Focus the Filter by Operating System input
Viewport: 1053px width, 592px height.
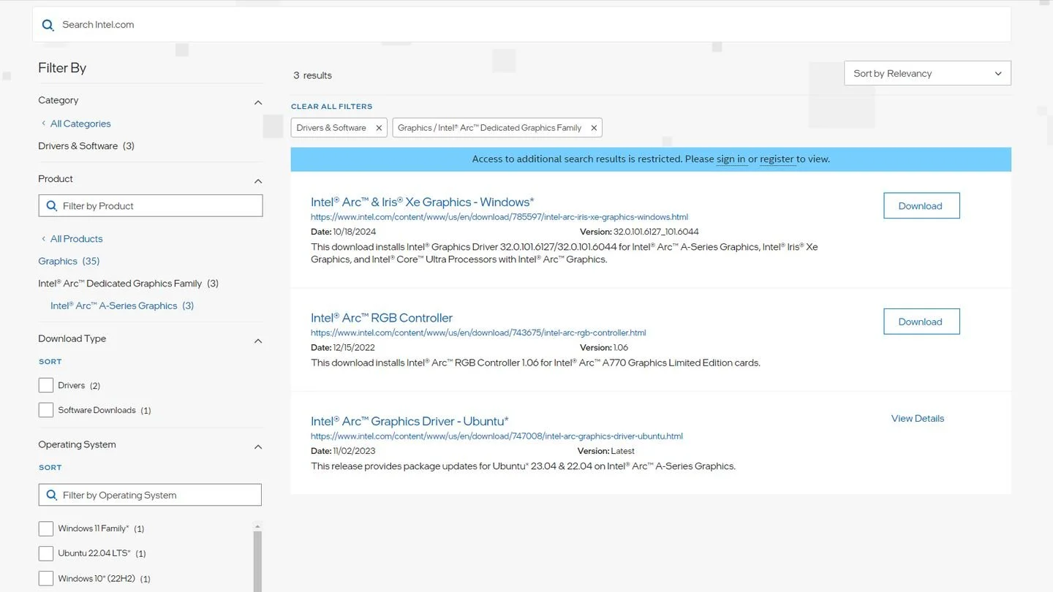click(150, 495)
